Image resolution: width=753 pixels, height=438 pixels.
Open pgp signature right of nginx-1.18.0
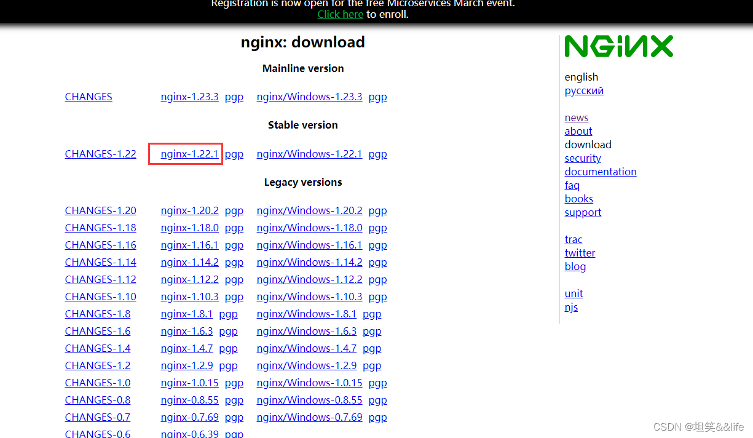(234, 228)
